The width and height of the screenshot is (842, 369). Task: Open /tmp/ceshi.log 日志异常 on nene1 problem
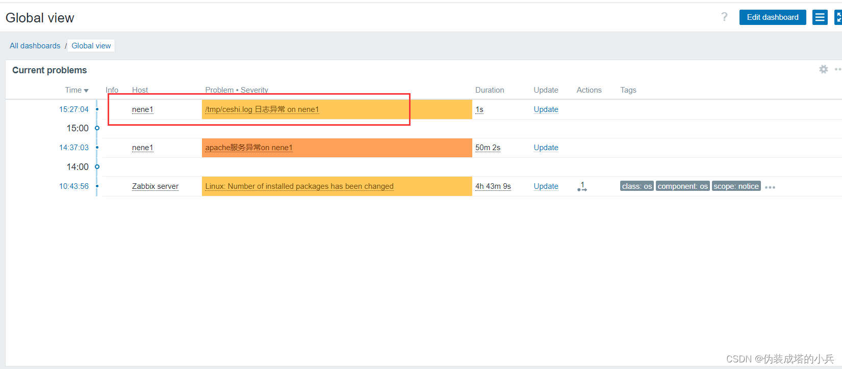(262, 109)
